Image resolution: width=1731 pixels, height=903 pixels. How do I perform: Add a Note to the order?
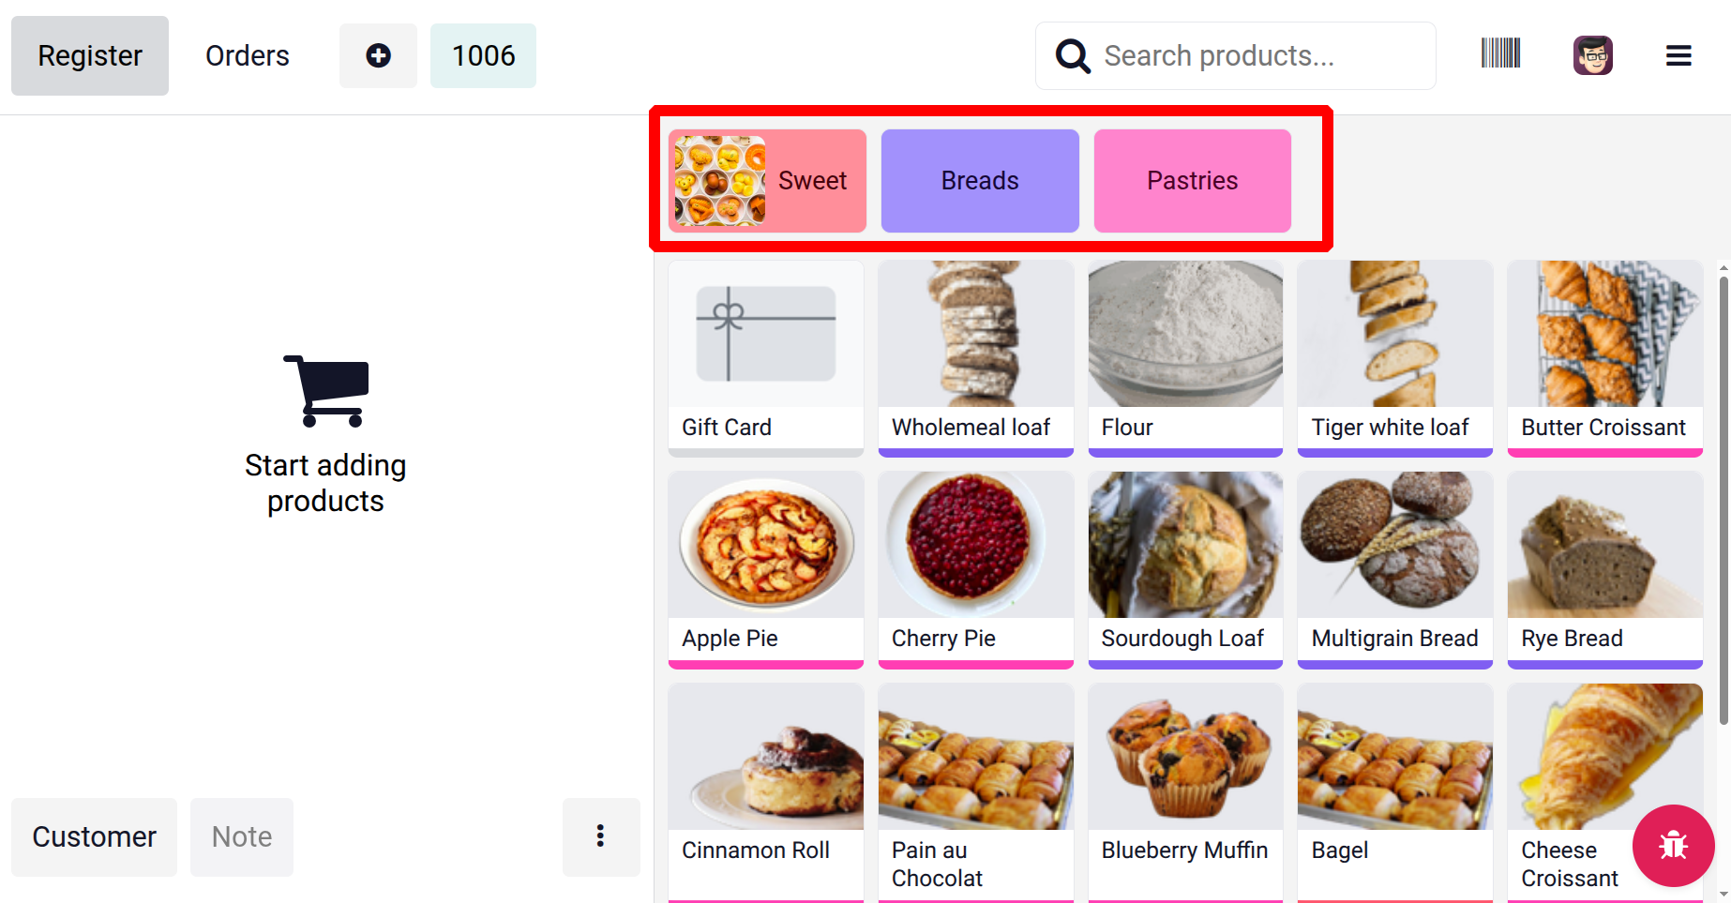[x=242, y=836]
